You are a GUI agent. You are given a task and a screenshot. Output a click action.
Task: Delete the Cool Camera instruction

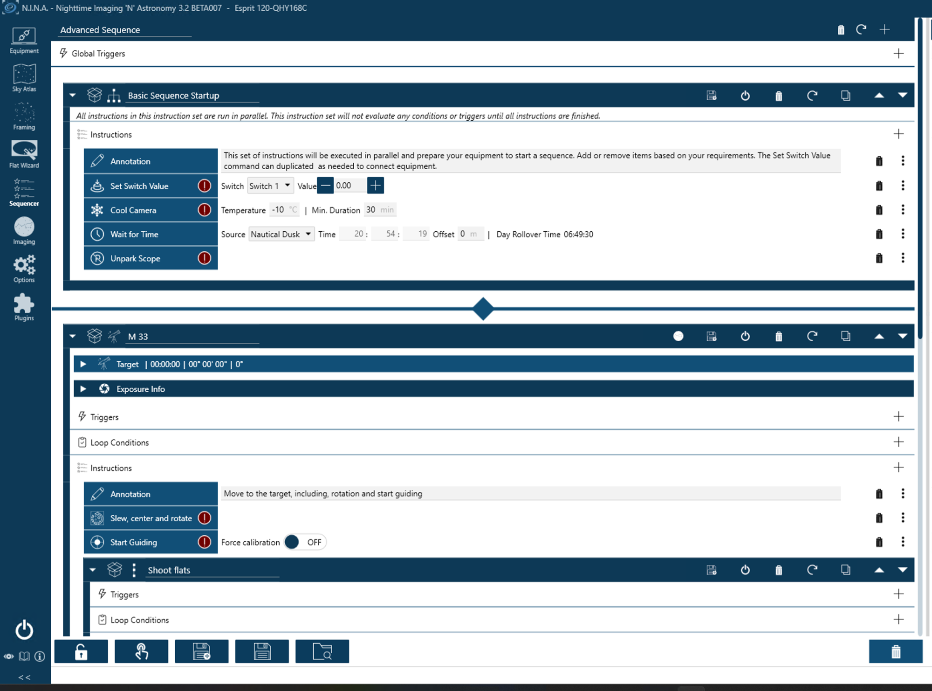879,210
